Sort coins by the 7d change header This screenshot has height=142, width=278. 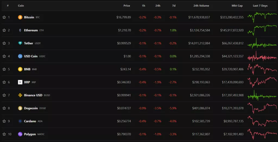(174, 6)
